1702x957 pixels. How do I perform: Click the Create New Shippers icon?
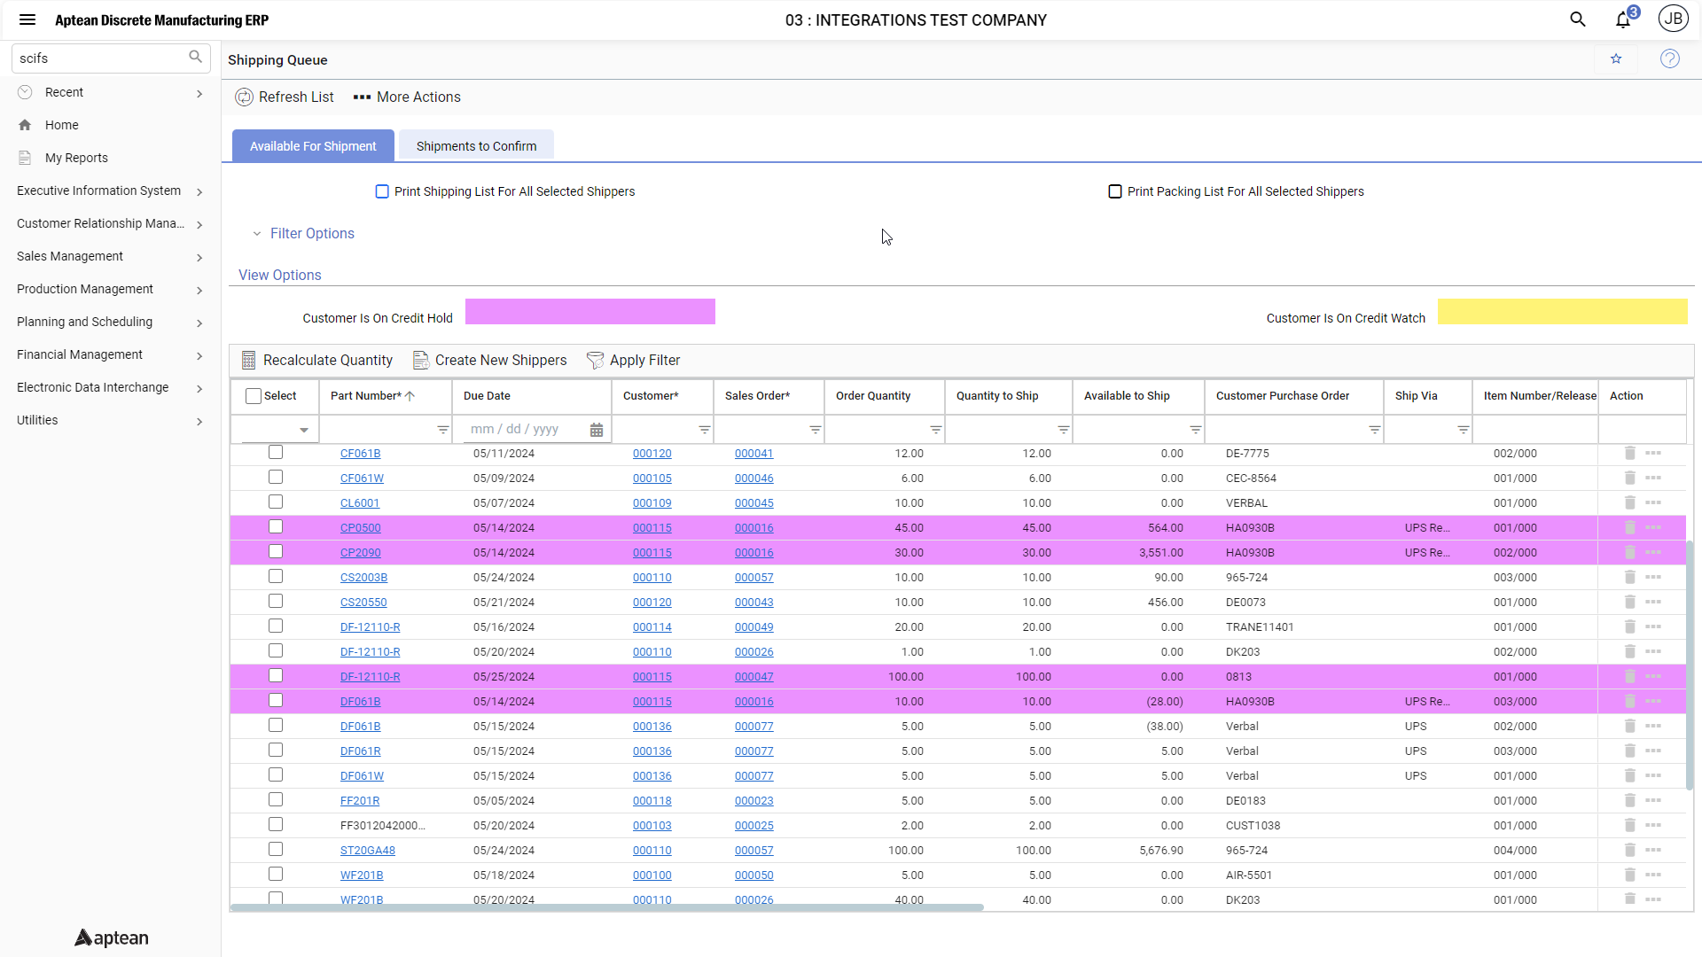coord(421,360)
